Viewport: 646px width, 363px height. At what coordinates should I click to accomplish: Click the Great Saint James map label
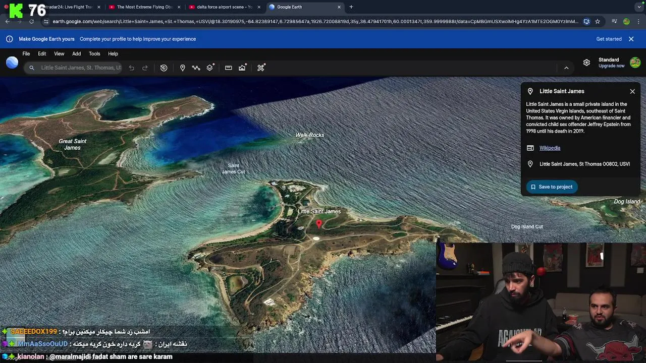[72, 145]
